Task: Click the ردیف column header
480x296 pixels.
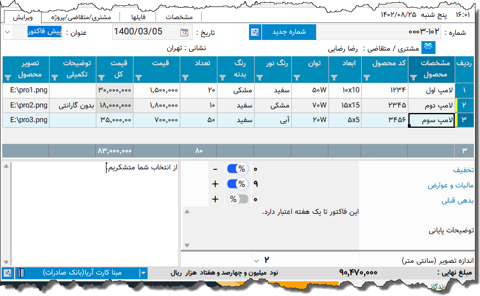Action: (464, 69)
